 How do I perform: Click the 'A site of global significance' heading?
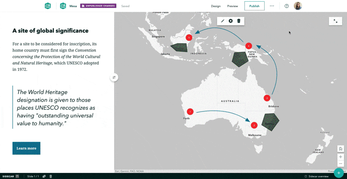coord(50,31)
